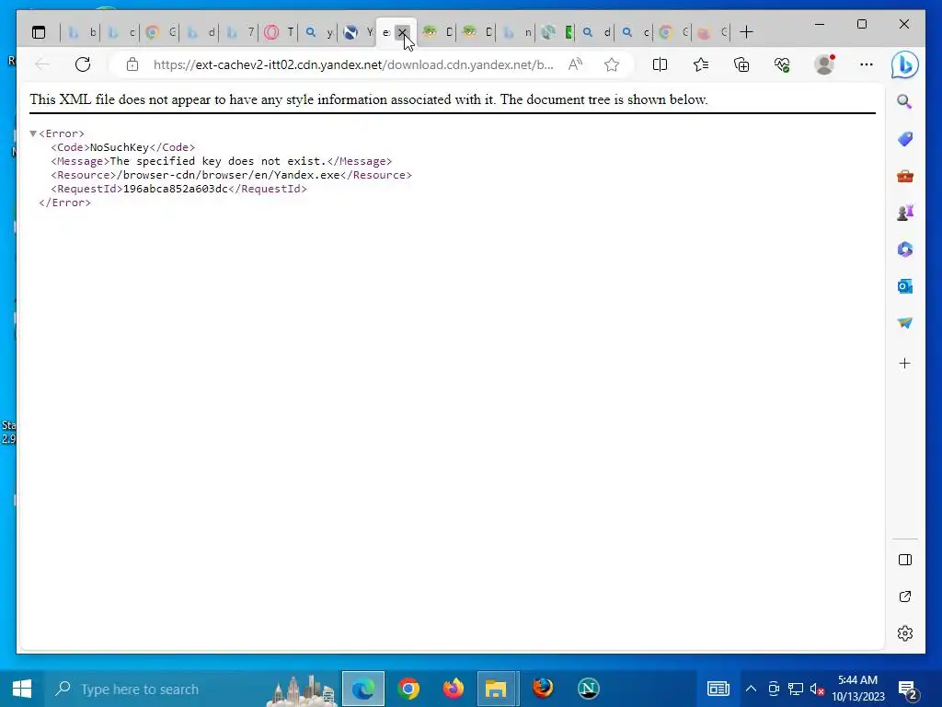The image size is (942, 707).
Task: Collapse the Error XML node
Action: coord(33,133)
